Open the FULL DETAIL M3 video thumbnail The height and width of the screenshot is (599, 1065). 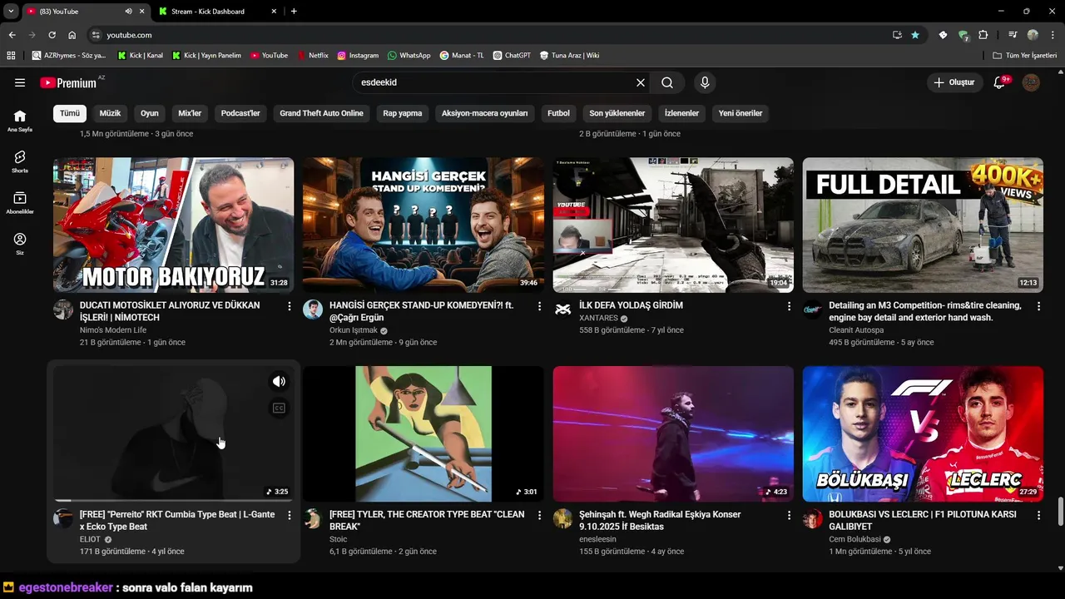coord(923,225)
